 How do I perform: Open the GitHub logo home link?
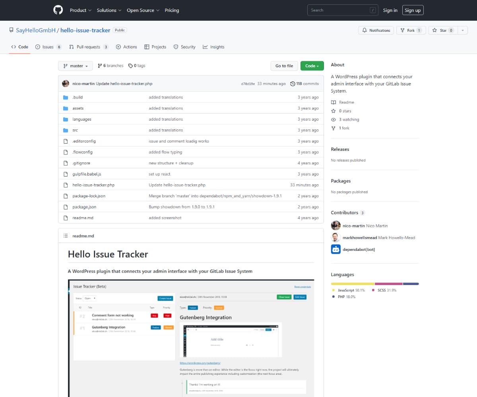(58, 10)
